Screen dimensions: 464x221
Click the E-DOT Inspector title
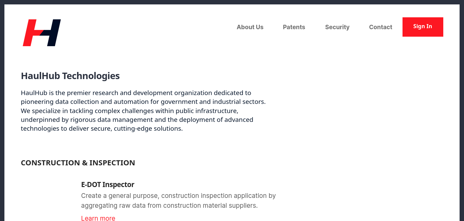[108, 185]
